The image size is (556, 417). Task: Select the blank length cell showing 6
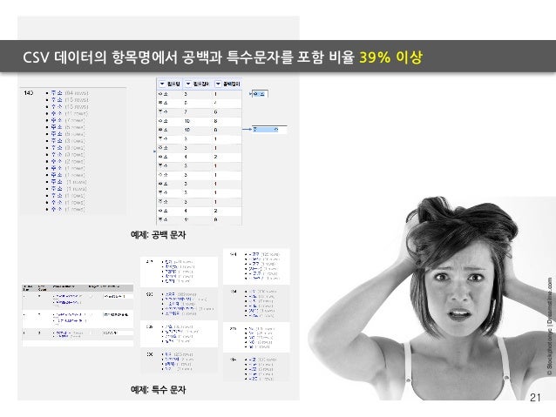pos(215,112)
